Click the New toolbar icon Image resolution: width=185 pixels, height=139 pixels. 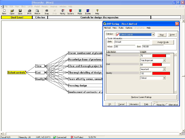(4, 12)
